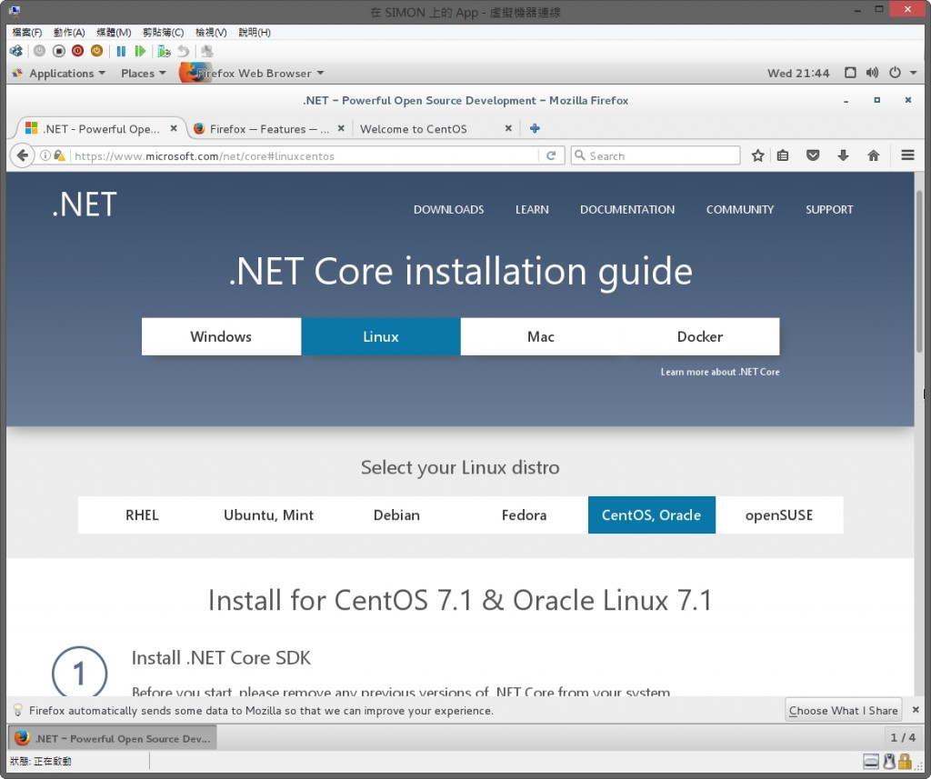Pause the virtual machine
This screenshot has width=931, height=779.
point(121,51)
